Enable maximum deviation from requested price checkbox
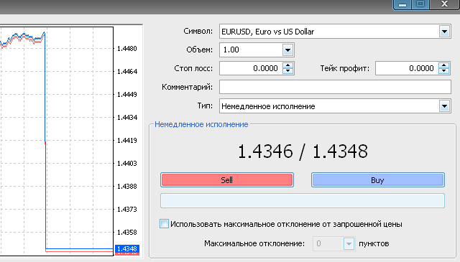The width and height of the screenshot is (460, 262). 165,224
